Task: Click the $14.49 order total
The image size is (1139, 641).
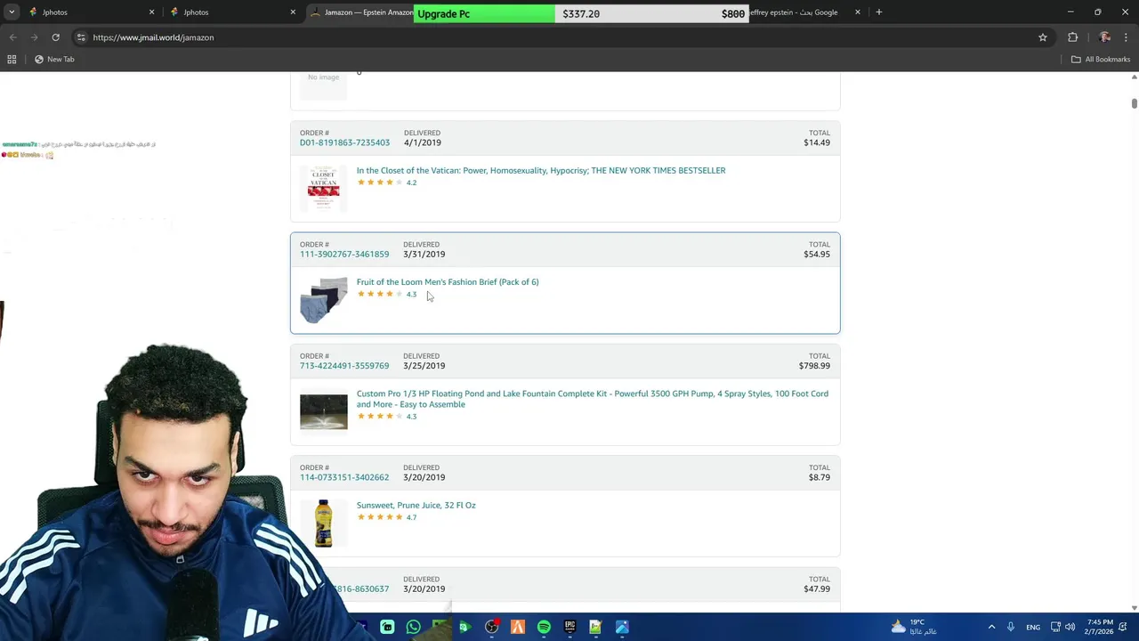Action: 817,142
